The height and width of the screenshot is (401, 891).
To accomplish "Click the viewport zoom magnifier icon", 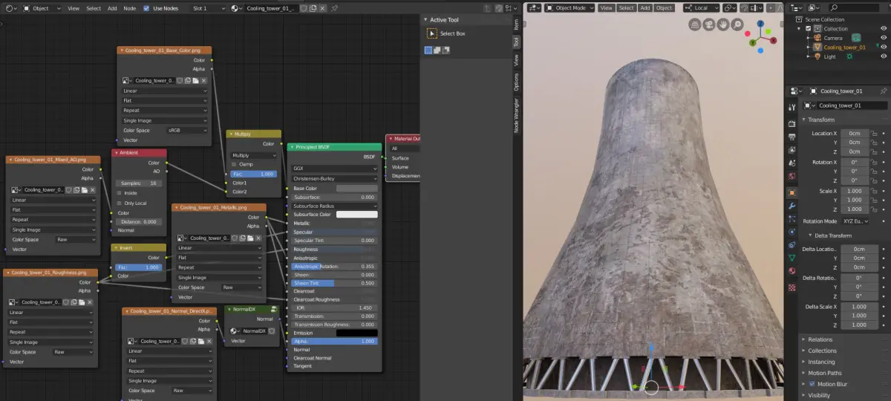I will click(x=737, y=25).
